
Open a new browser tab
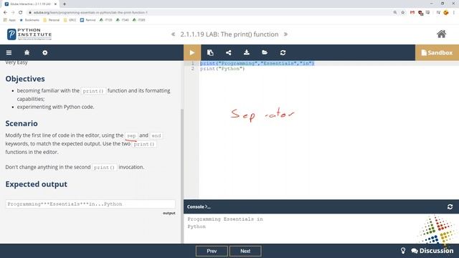(65, 4)
